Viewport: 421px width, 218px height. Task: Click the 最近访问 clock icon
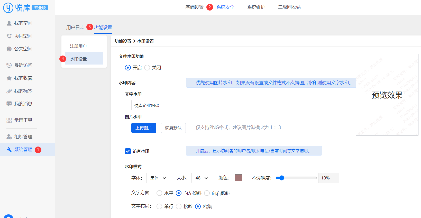coord(9,65)
